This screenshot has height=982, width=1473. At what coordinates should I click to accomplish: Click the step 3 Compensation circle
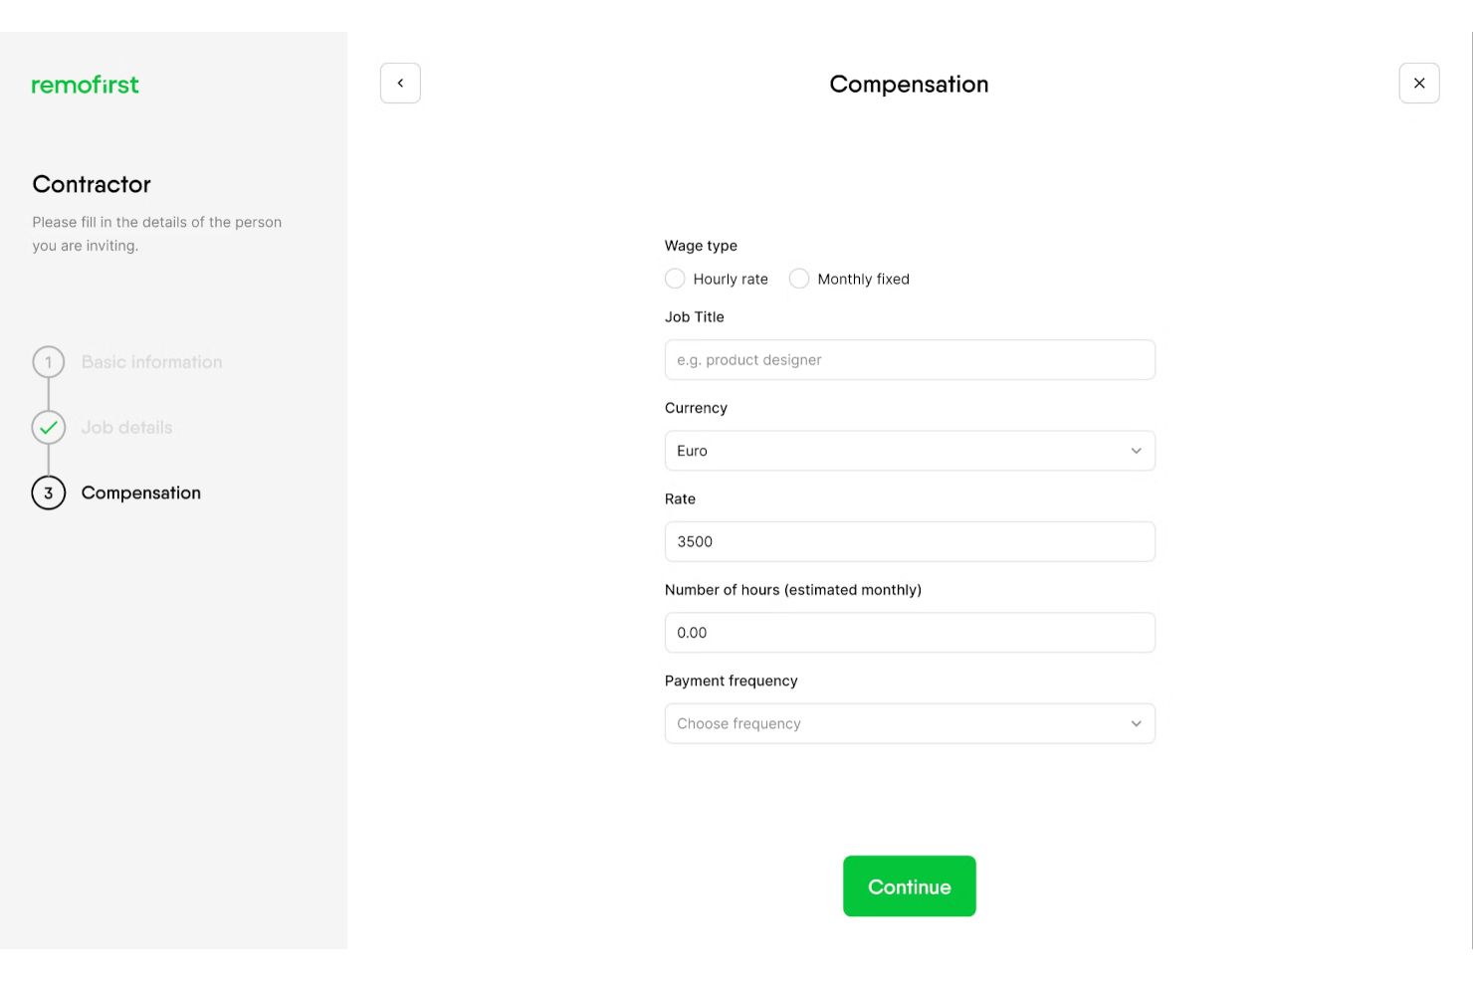[48, 492]
